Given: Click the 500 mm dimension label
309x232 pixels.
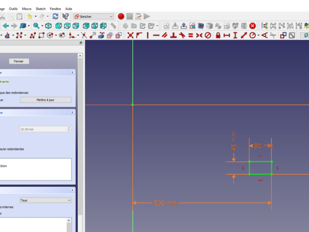Looking at the screenshot, I should [165, 203].
